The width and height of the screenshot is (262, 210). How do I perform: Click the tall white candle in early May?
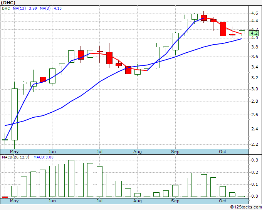[x=15, y=115]
